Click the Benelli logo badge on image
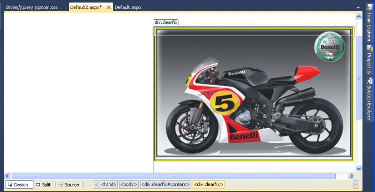This screenshot has width=375, height=192. (330, 47)
